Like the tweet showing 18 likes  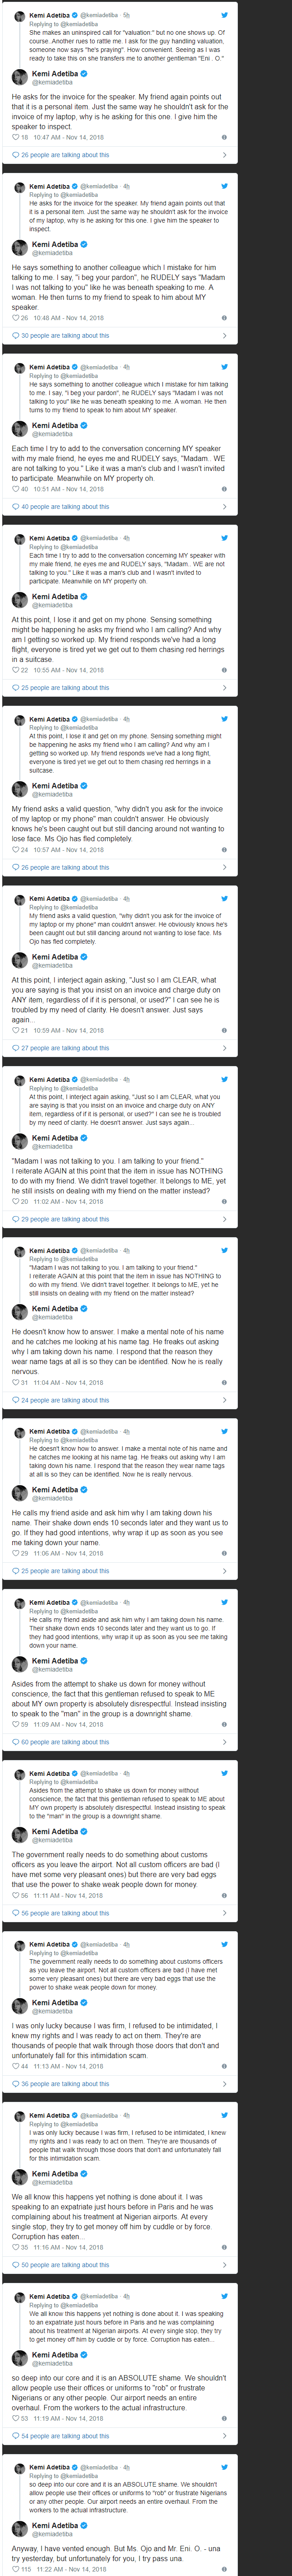[15, 137]
